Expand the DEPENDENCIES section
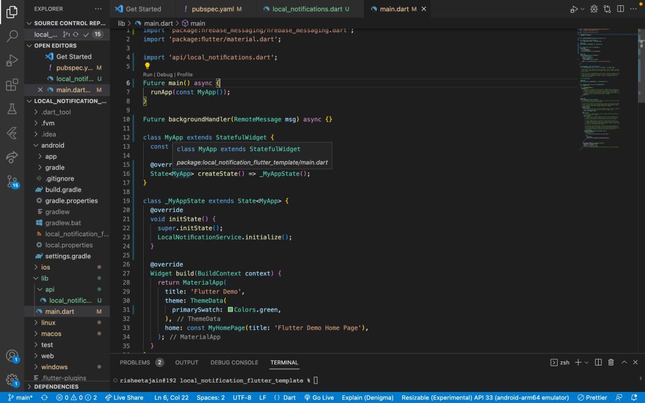This screenshot has width=645, height=403. pyautogui.click(x=56, y=387)
